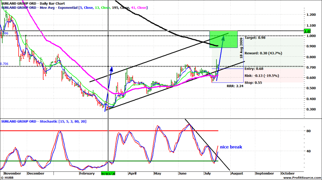This screenshot has width=322, height=180.
Task: Click the highlighted 9/03 date marker on time axis
Action: click(108, 174)
